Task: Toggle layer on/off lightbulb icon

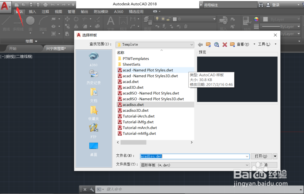Action: [x=157, y=19]
